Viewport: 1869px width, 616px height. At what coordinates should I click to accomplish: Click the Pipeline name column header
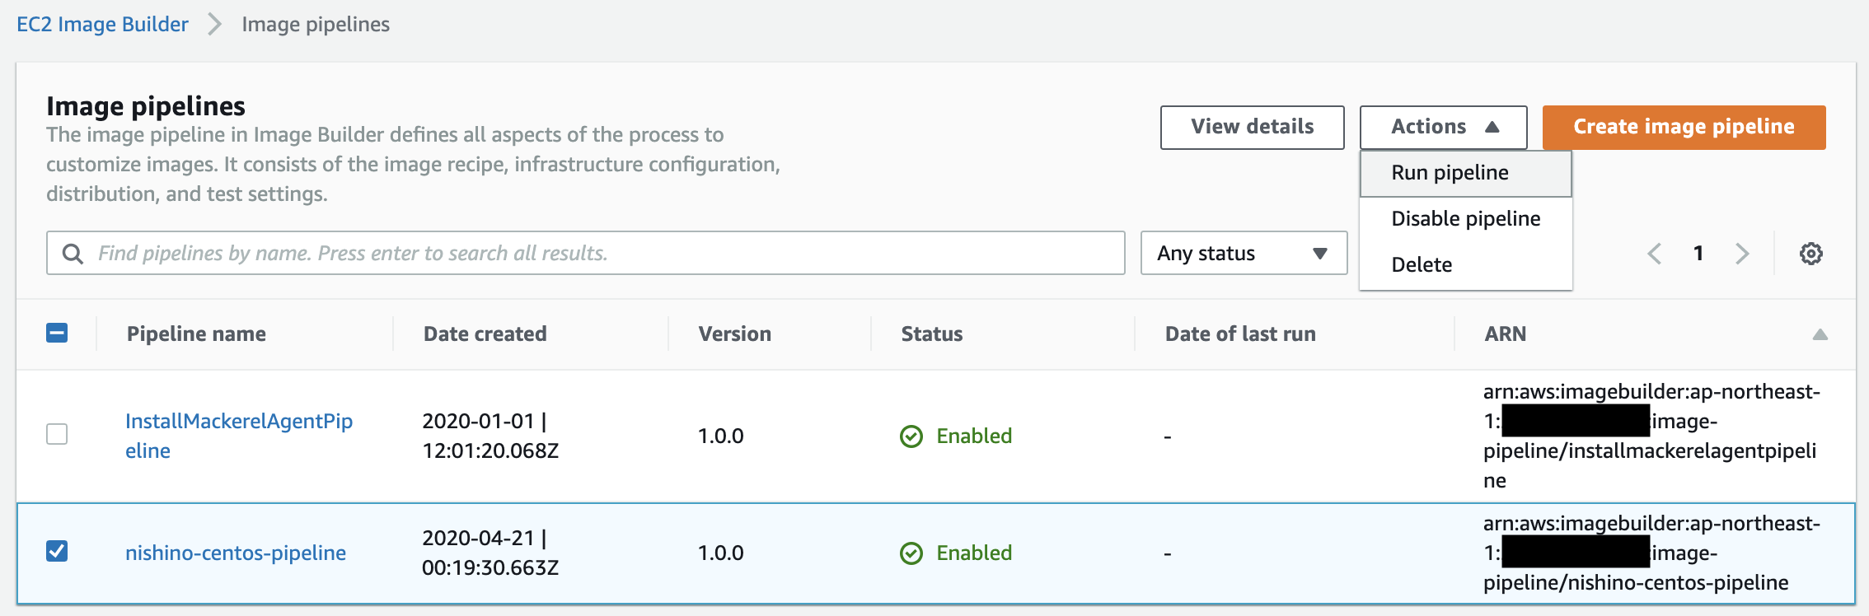point(196,334)
